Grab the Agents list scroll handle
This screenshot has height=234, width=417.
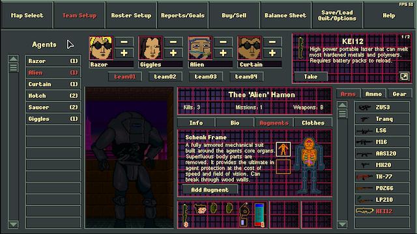click(13, 68)
